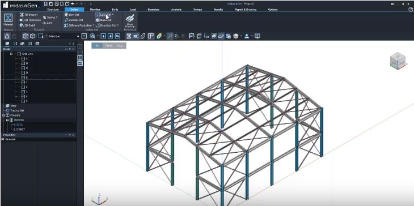Expand the General properties section

click(x=3, y=139)
